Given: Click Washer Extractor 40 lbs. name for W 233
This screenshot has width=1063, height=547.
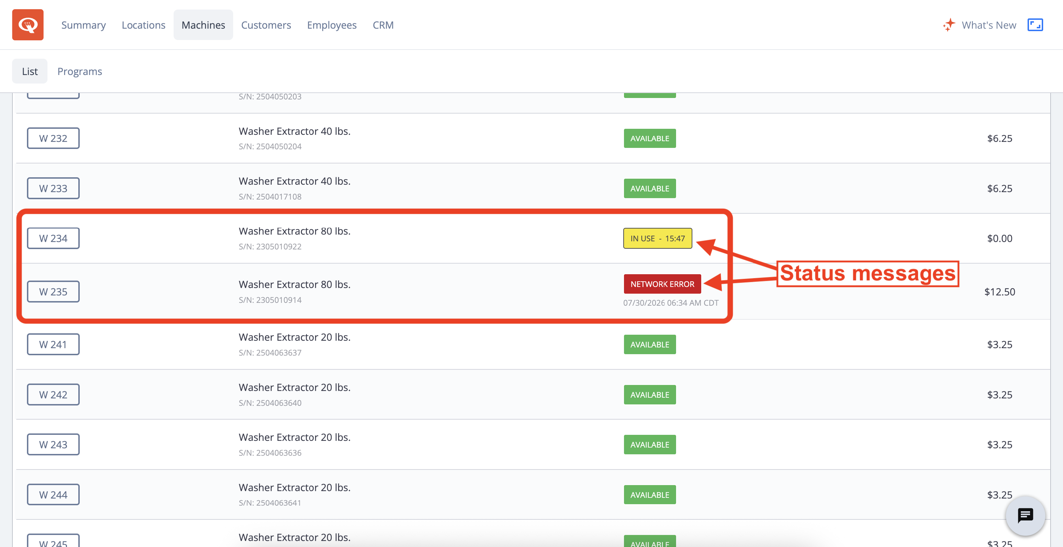Looking at the screenshot, I should [x=295, y=182].
